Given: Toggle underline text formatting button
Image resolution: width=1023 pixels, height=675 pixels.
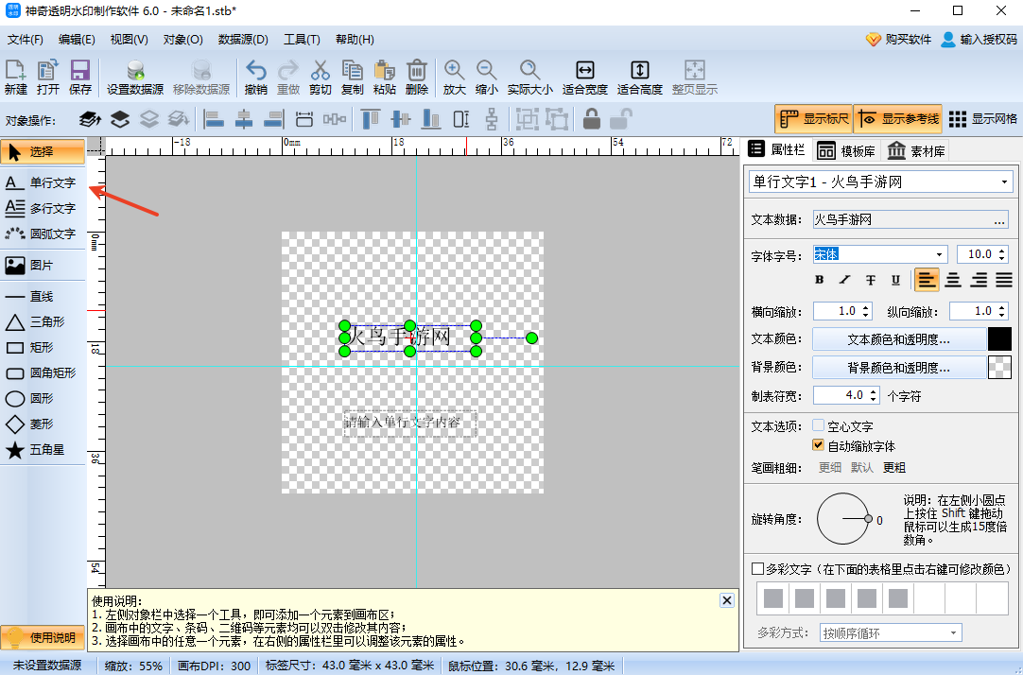Looking at the screenshot, I should (x=895, y=280).
